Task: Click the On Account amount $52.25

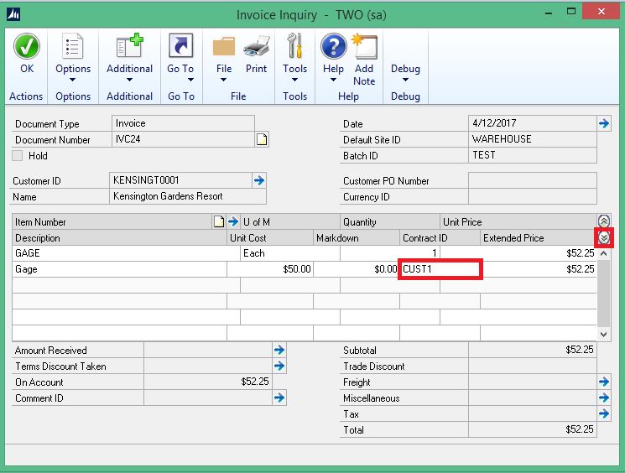Action: pos(208,382)
